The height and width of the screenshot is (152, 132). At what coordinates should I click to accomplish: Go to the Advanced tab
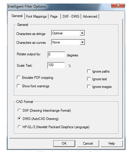click(x=90, y=16)
